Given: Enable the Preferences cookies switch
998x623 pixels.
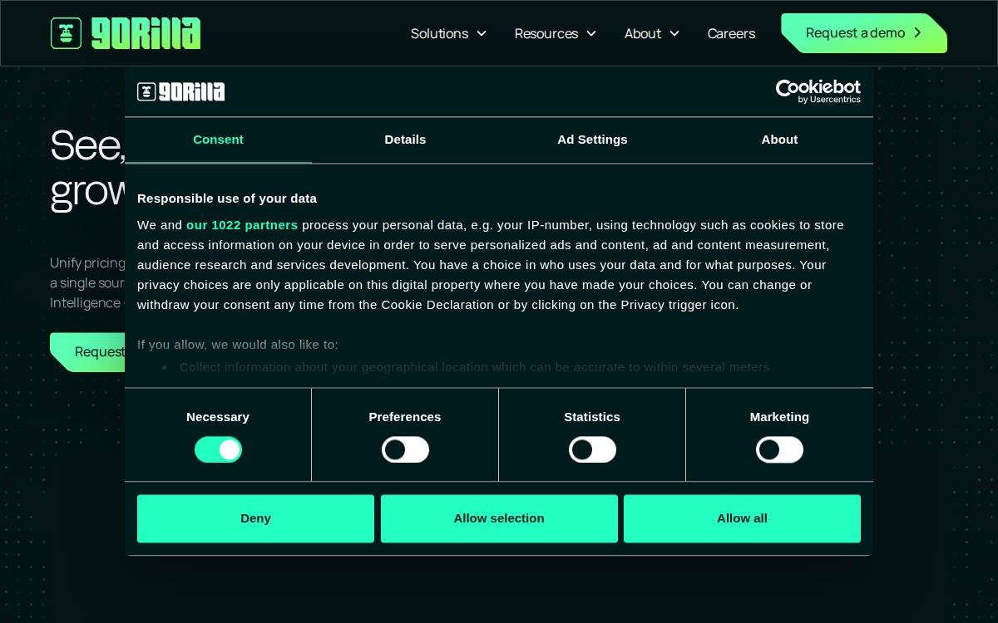Looking at the screenshot, I should pos(405,449).
